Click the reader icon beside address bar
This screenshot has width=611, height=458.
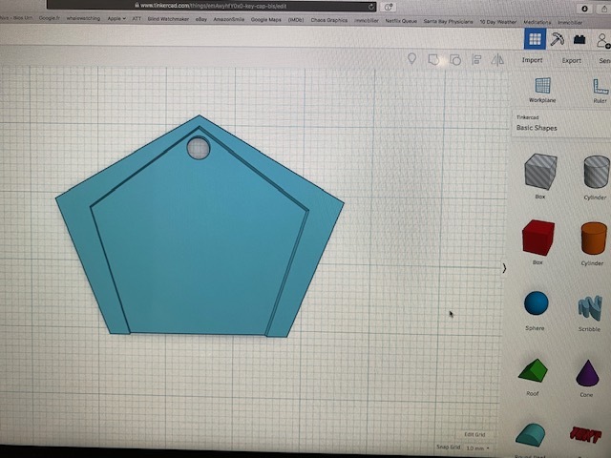[389, 7]
